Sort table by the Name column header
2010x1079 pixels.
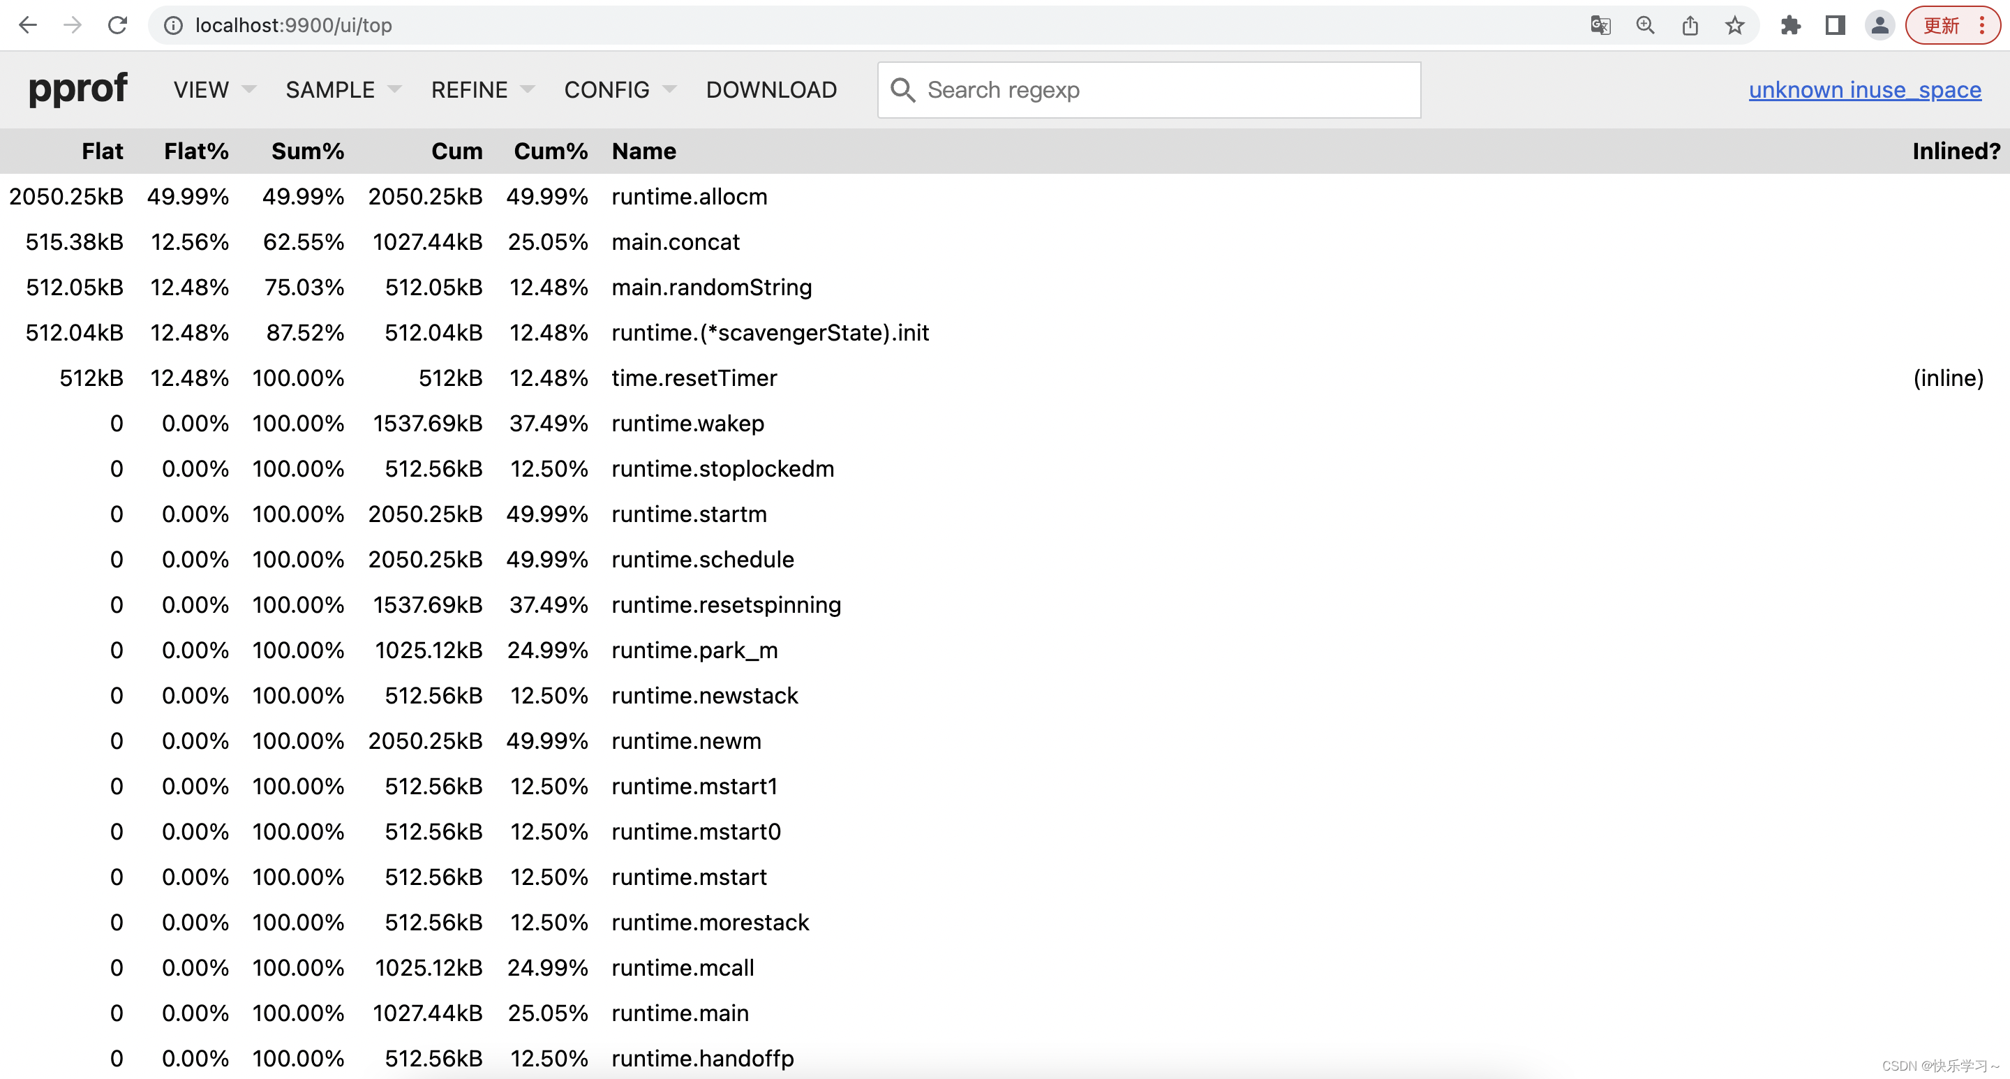click(x=643, y=151)
